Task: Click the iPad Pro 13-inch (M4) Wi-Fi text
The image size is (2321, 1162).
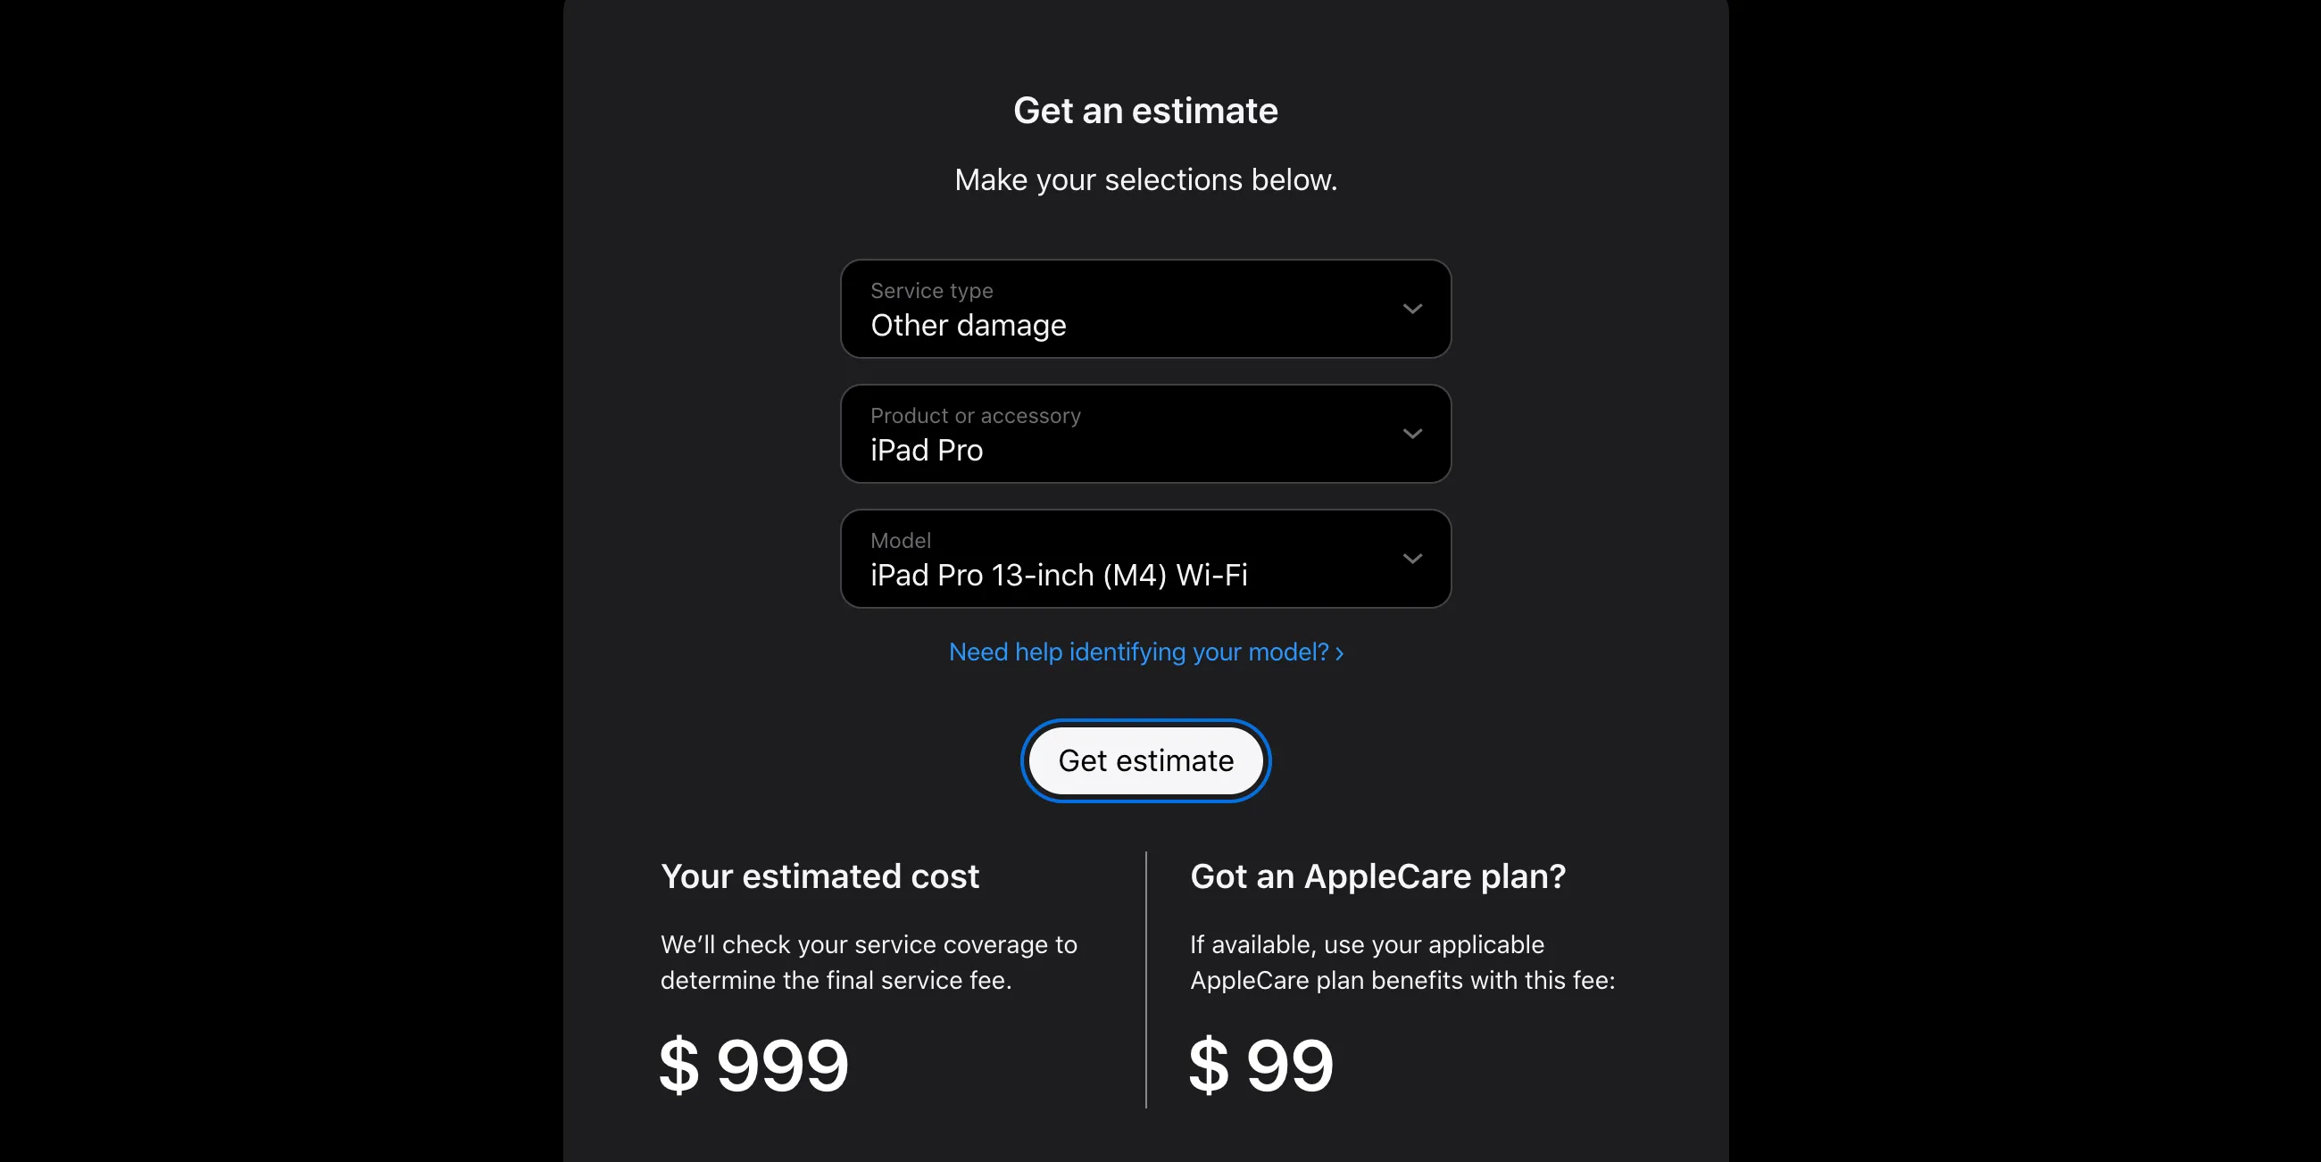Action: tap(1059, 576)
